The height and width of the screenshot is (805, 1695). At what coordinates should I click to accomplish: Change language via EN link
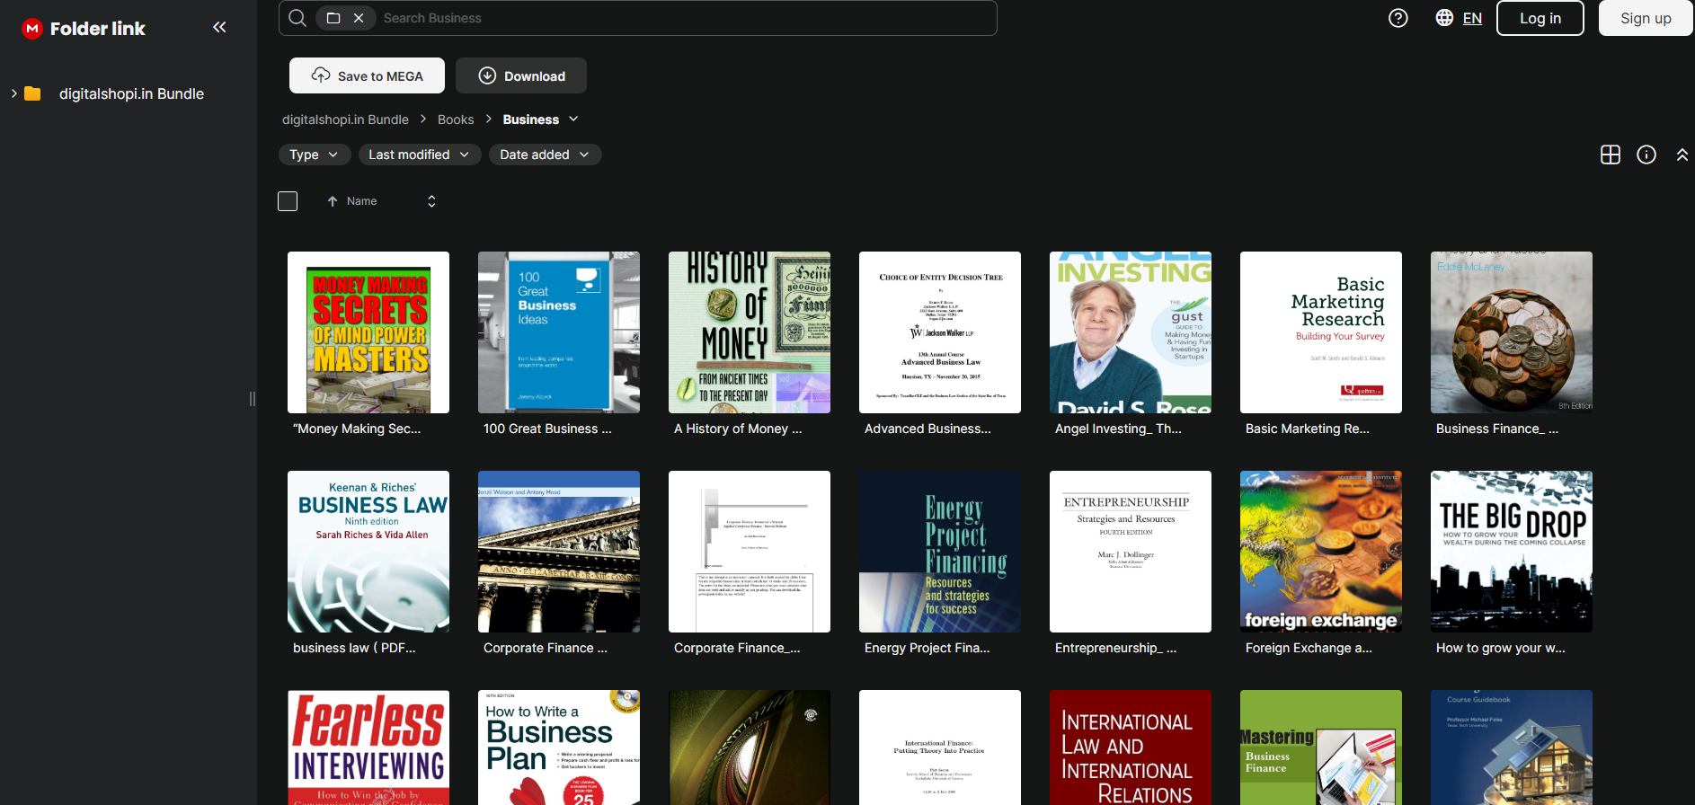pos(1472,18)
